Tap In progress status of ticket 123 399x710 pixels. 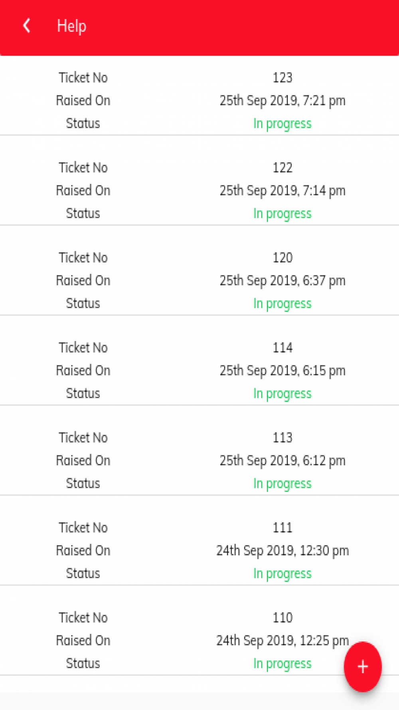(x=282, y=124)
